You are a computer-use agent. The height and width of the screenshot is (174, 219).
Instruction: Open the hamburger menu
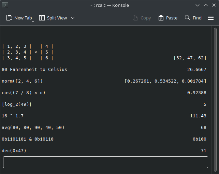click(211, 18)
